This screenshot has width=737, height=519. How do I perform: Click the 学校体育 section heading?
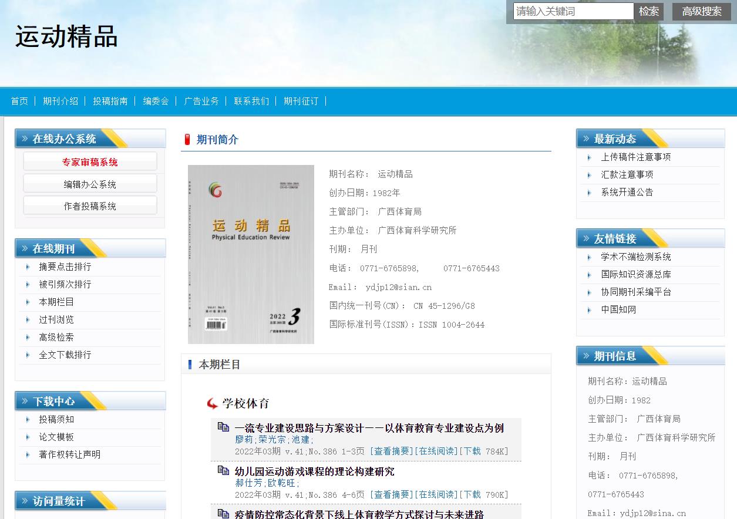pyautogui.click(x=245, y=403)
